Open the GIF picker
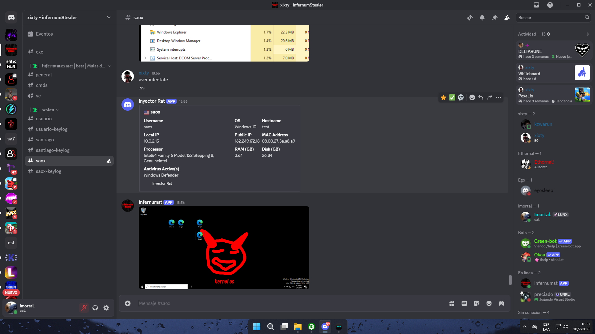Screen dimensions: 595x334 click(x=464, y=303)
